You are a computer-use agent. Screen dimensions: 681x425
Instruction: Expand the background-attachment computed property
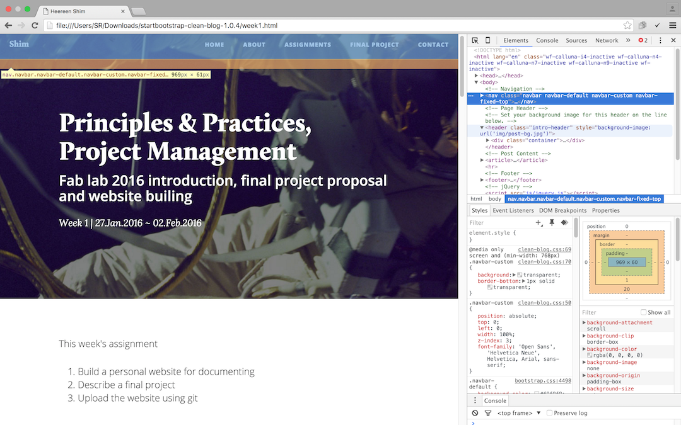[x=584, y=322]
